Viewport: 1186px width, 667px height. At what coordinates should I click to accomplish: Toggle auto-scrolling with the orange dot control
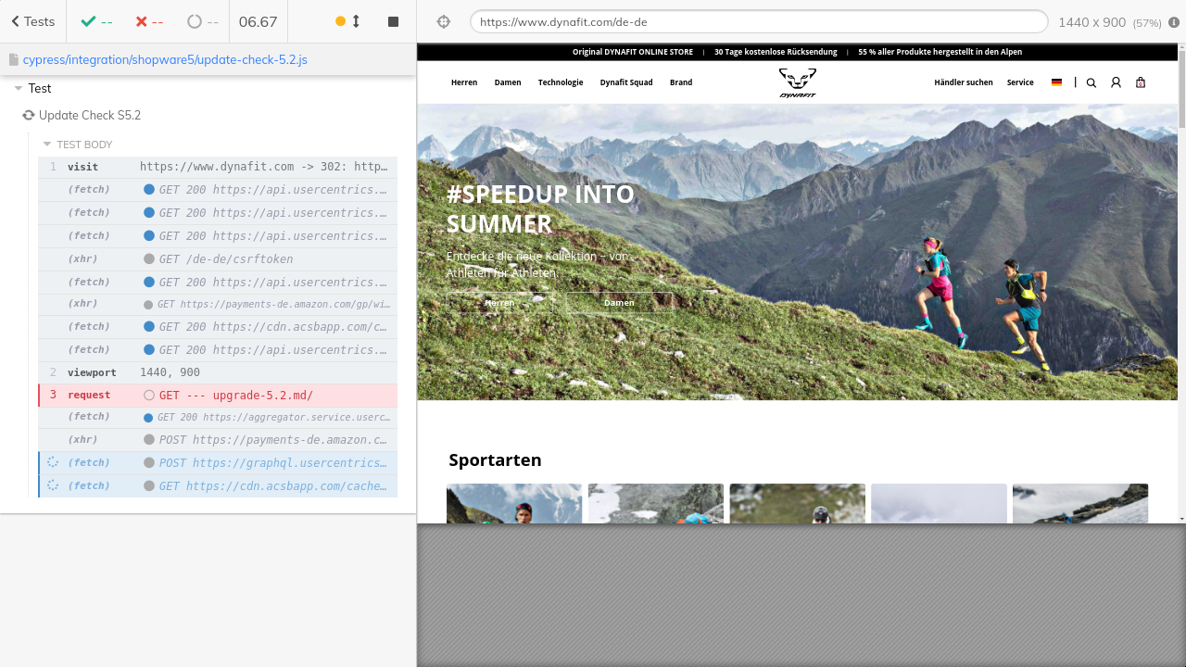pyautogui.click(x=347, y=21)
